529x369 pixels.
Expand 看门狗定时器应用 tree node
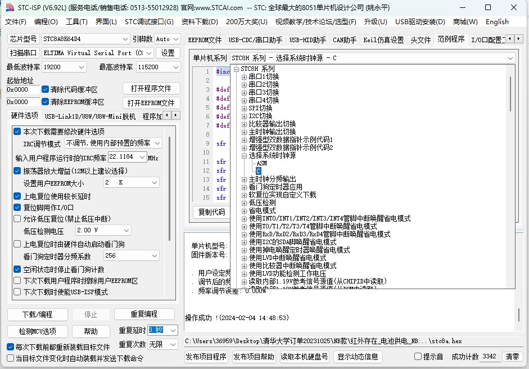point(244,187)
